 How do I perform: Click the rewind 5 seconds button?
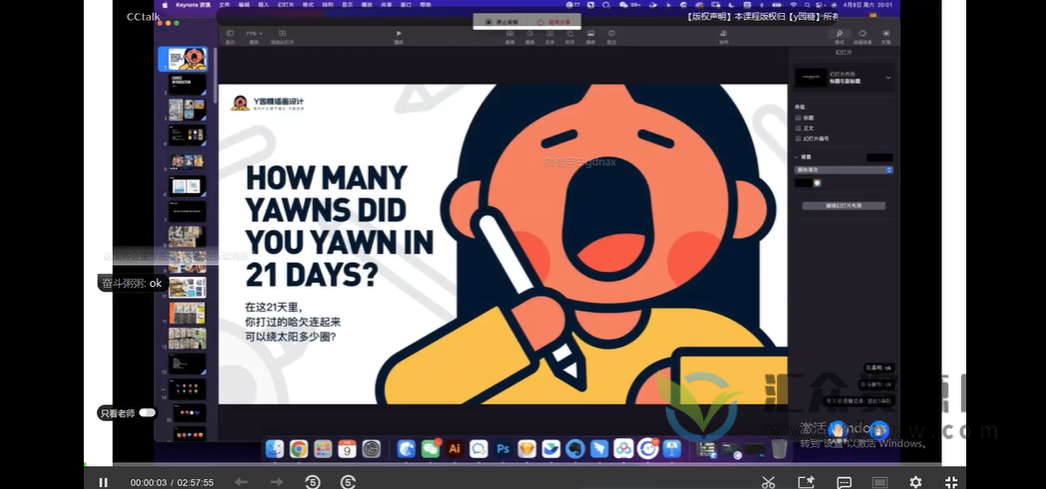(x=312, y=482)
